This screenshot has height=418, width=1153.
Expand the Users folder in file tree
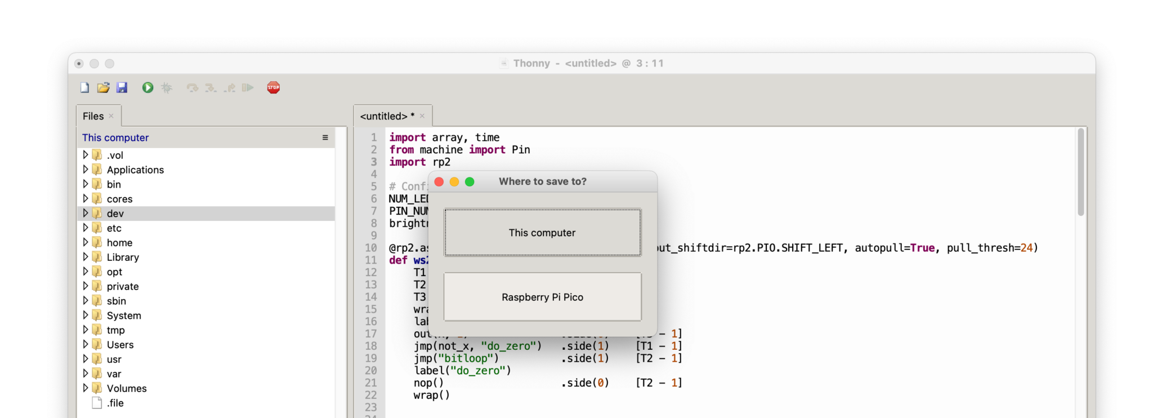click(86, 344)
